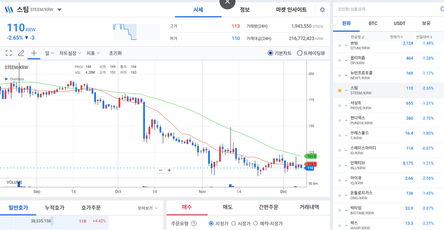Click the coin name search field
This screenshot has height=230, width=444.
[x=383, y=9]
